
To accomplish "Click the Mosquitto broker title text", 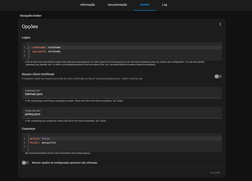I will [x=31, y=16].
